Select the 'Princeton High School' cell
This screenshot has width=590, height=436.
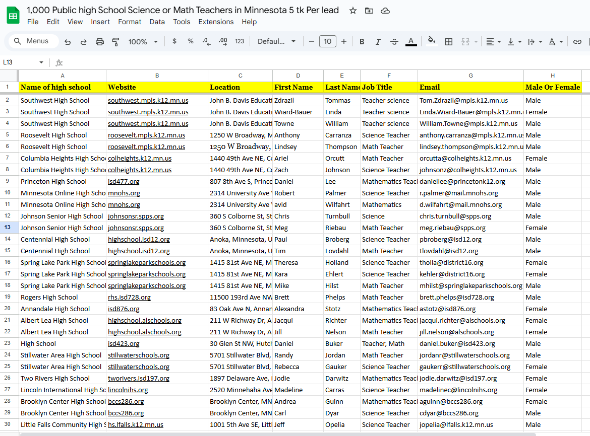click(x=63, y=181)
